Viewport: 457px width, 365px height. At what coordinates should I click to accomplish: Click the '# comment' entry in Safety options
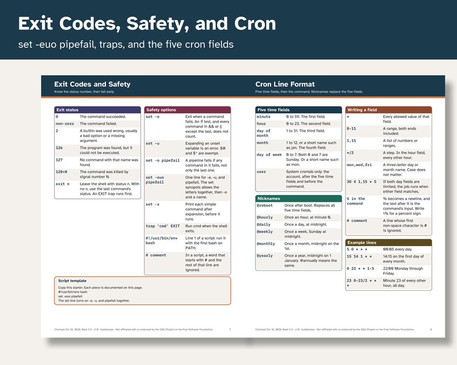coord(155,255)
